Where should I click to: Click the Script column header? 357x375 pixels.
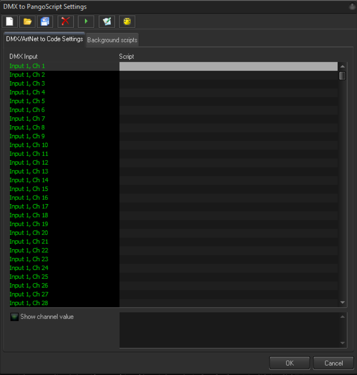(126, 57)
